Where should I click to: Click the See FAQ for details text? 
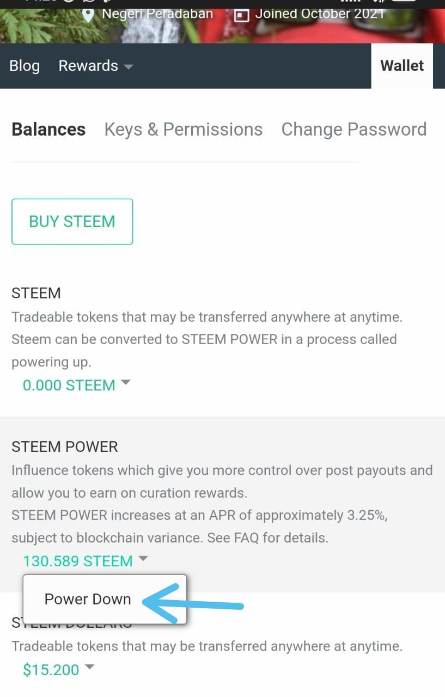[268, 539]
